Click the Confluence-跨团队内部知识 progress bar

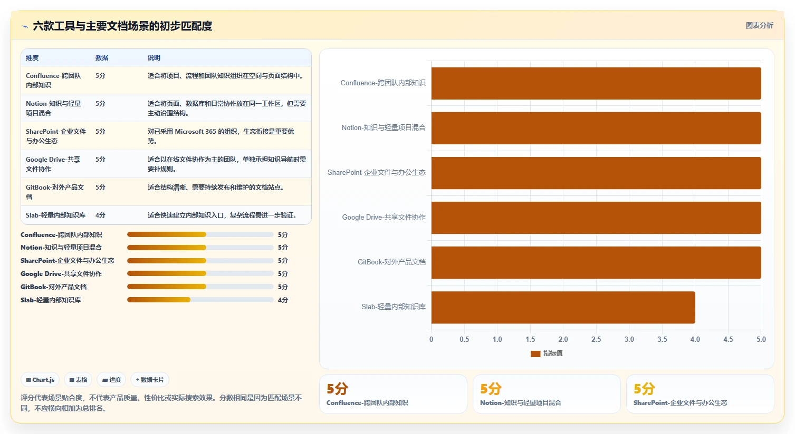(x=200, y=234)
